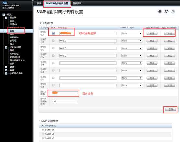Open 会话 in the sidebar tree

(12, 64)
